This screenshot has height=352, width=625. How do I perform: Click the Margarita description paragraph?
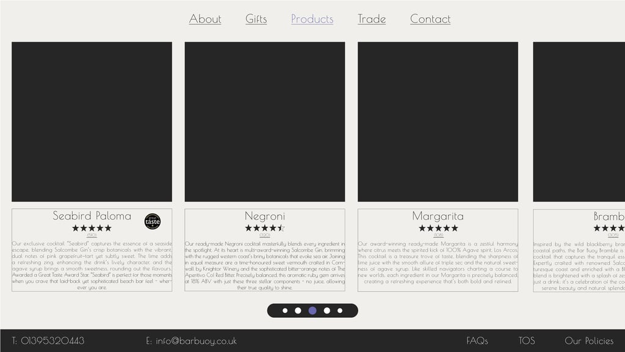coord(438,262)
